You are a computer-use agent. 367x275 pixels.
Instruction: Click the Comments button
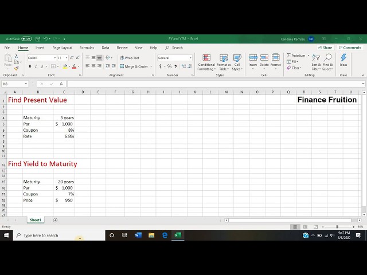[x=350, y=48]
